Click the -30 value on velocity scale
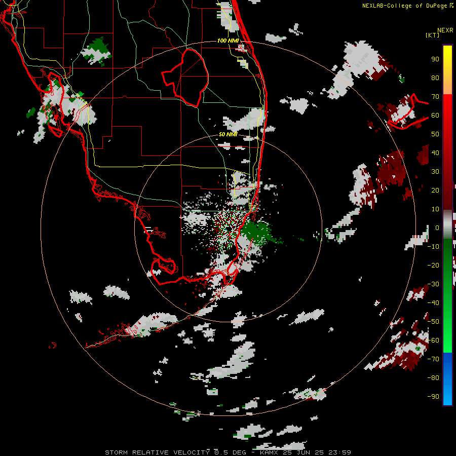 [x=433, y=284]
